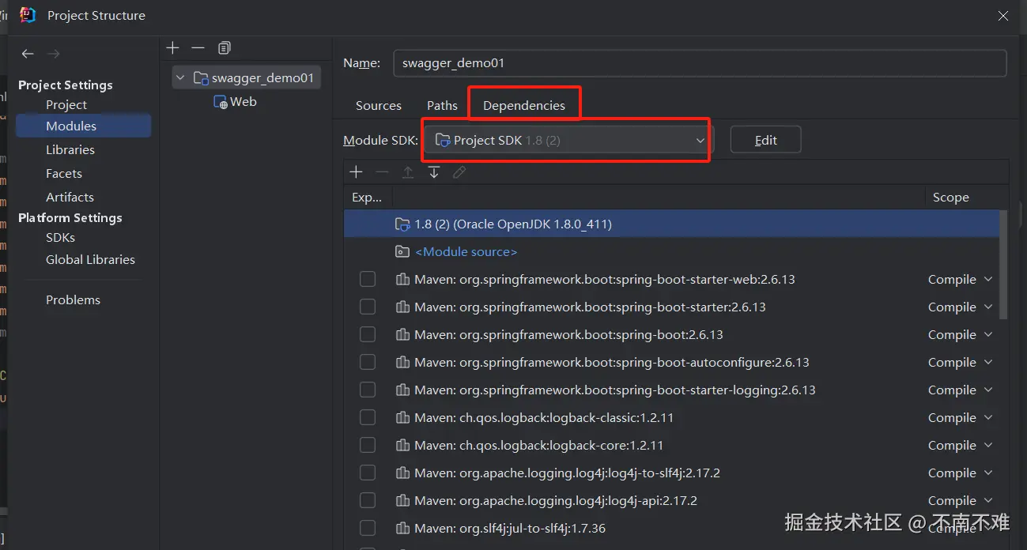Click the Module source folder icon
1027x550 pixels.
tap(402, 251)
